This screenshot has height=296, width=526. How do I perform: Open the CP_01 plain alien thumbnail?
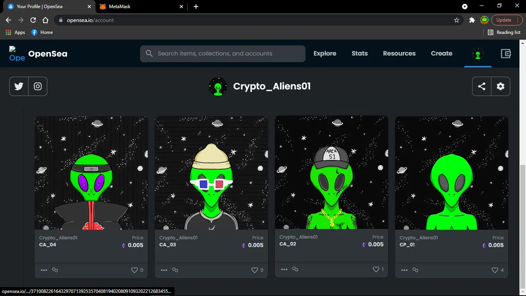[451, 173]
